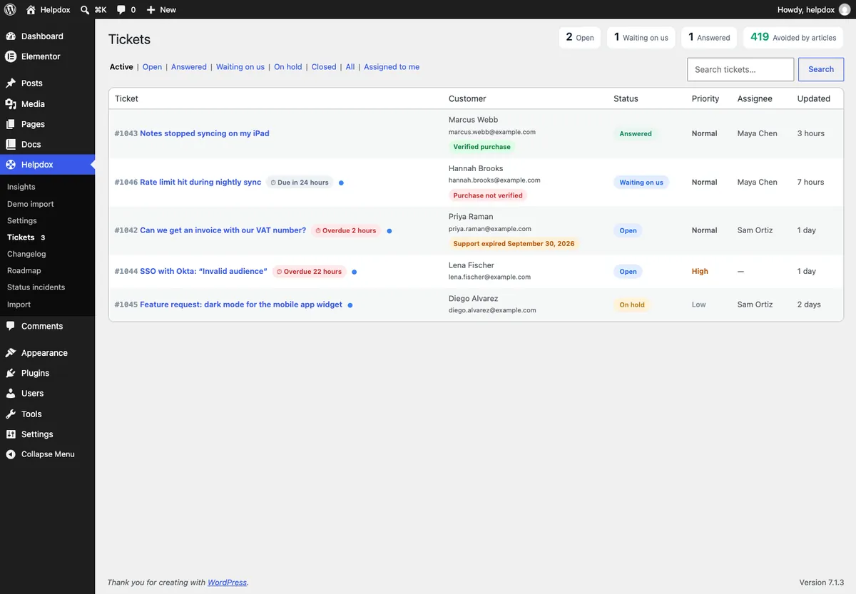Click the Plugins plug icon
The image size is (856, 594).
coord(11,373)
